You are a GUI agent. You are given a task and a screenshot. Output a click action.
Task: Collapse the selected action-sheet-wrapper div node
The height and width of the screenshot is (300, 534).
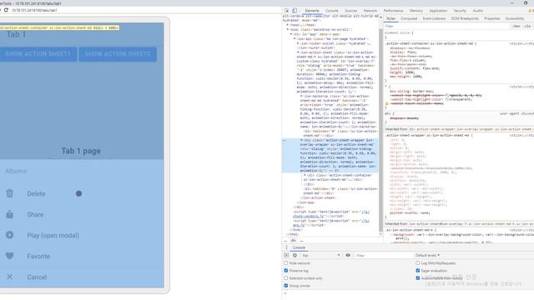(301, 140)
